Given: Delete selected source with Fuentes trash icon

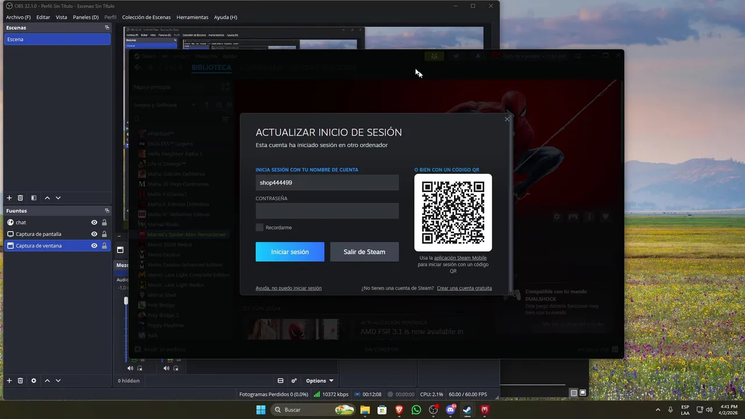Looking at the screenshot, I should pos(20,381).
